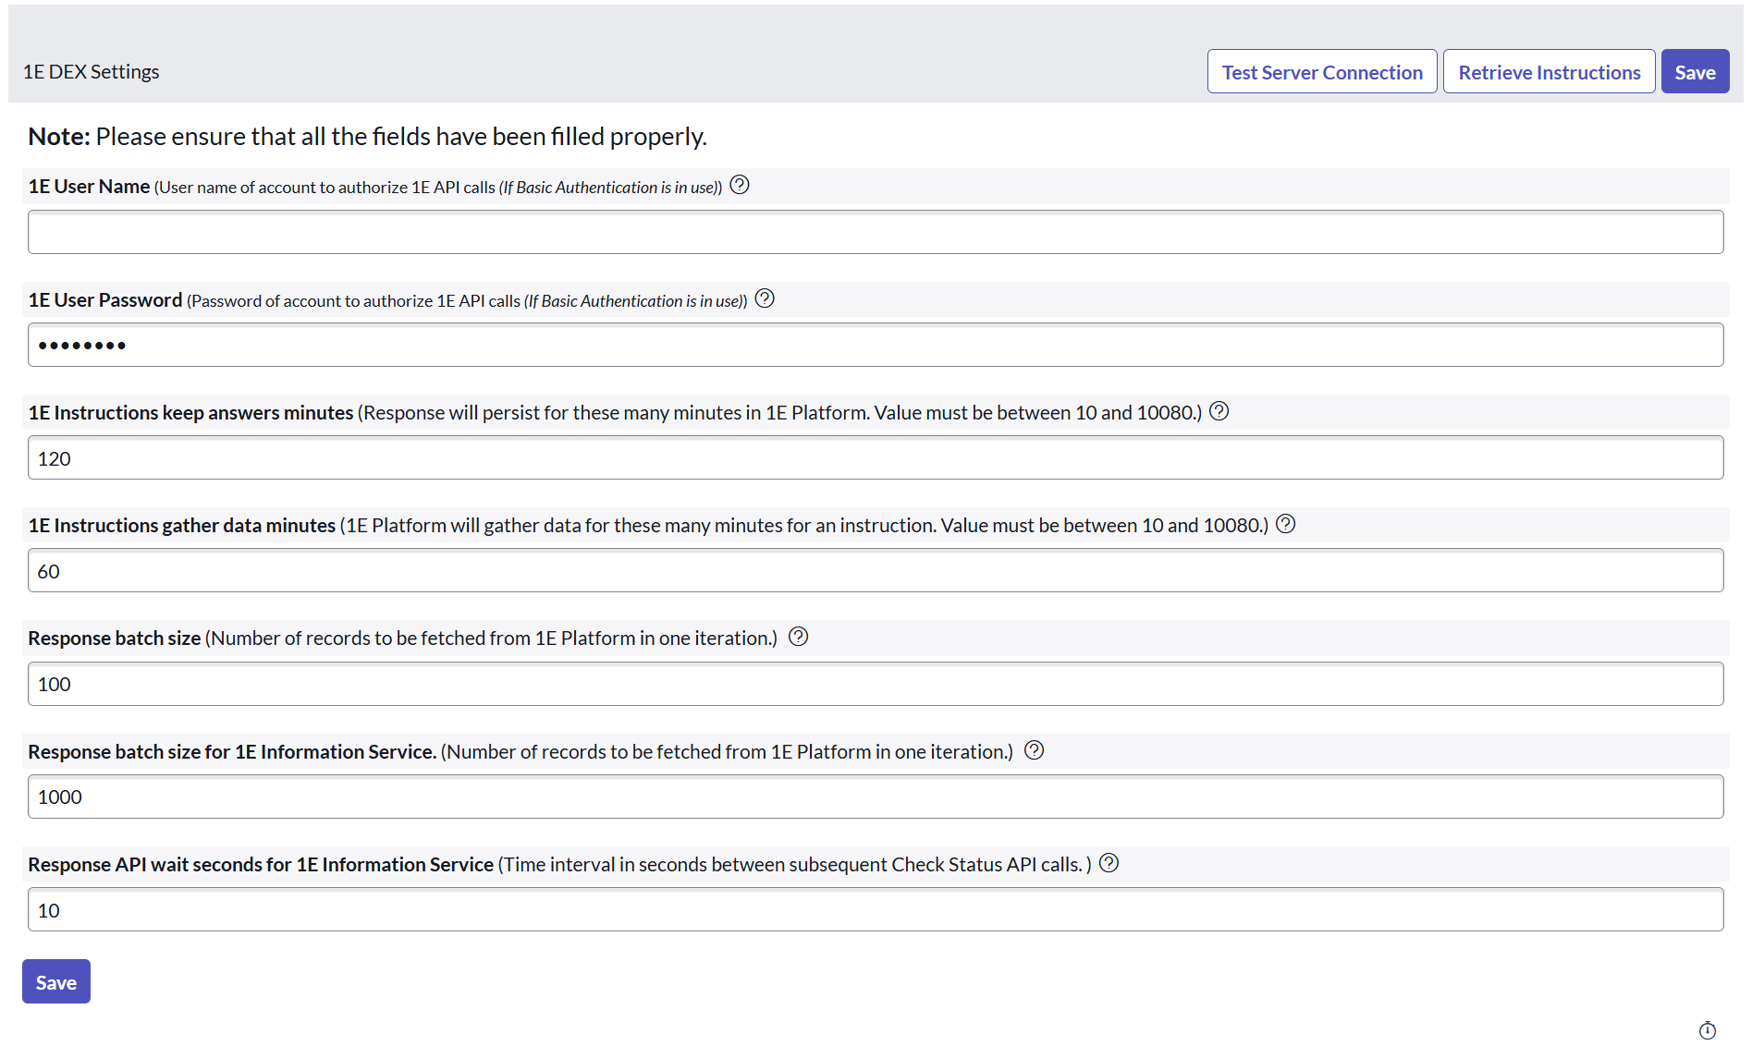1752x1046 pixels.
Task: Open help for keep answers minutes
Action: click(x=1219, y=412)
